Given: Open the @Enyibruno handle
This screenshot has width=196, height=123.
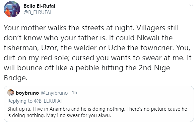Looking at the screenshot, I should click(x=54, y=93).
